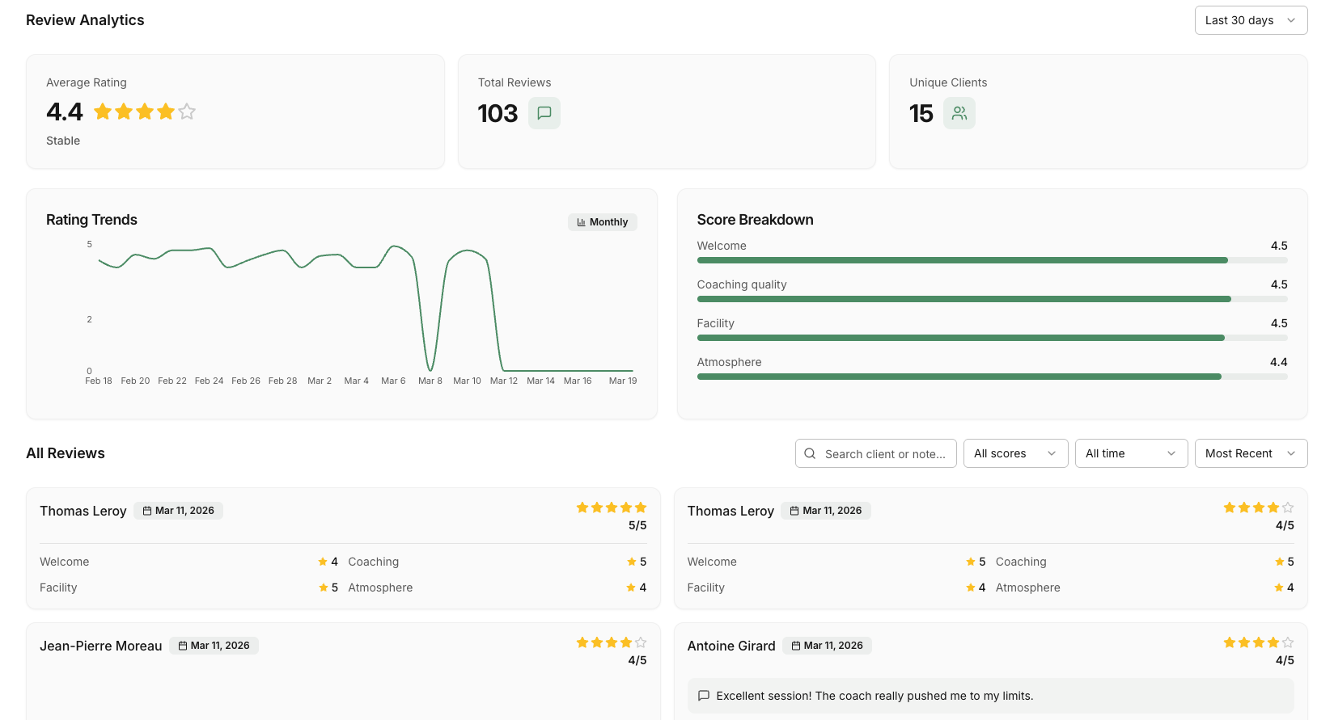Open the All time filter dropdown
This screenshot has height=720, width=1334.
[1131, 453]
